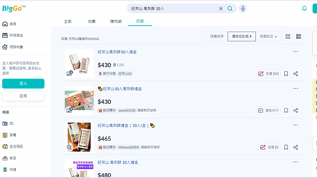Click the 樂天市場 store tag
This screenshot has height=178, width=317.
click(107, 74)
